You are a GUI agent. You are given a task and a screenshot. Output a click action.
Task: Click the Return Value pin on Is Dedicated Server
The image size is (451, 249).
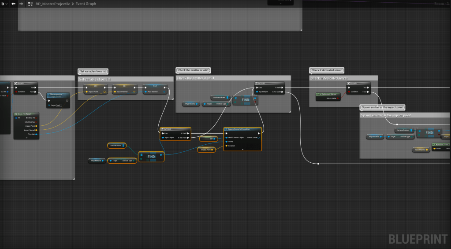(x=338, y=99)
